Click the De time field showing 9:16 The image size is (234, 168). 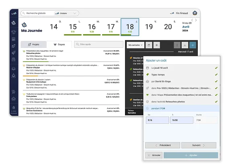coord(158,120)
